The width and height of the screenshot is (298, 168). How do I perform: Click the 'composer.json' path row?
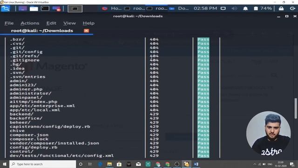coord(29,135)
